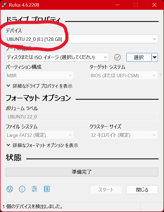Image resolution: width=164 pixels, height=212 pixels.
Task: Maximize the Rufus window
Action: [x=136, y=5]
